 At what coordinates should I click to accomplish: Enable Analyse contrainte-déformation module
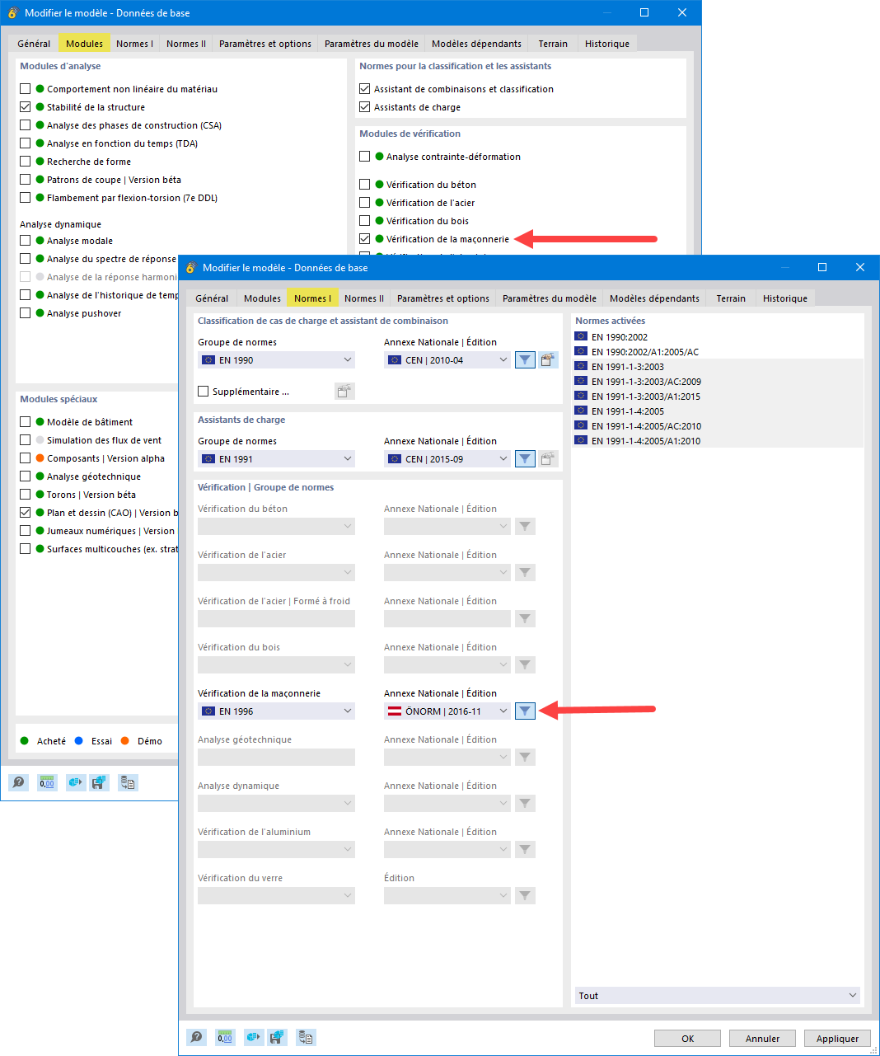pos(365,157)
